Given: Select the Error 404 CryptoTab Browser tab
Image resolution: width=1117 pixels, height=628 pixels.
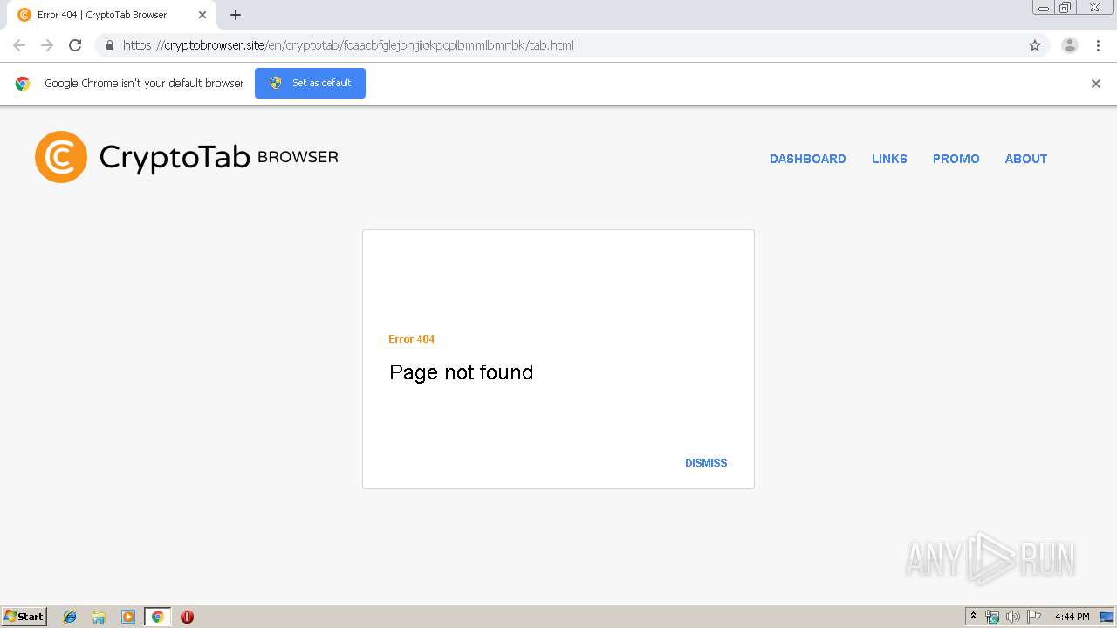Looking at the screenshot, I should (112, 15).
